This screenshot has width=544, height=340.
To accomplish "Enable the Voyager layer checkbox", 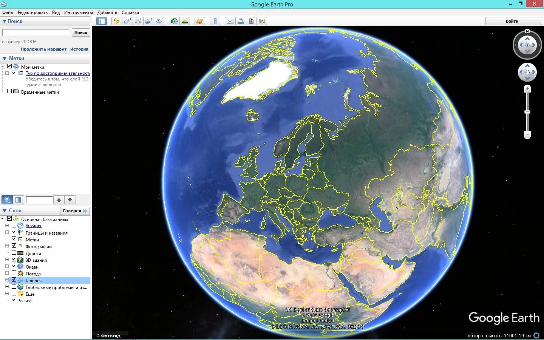I will (14, 225).
